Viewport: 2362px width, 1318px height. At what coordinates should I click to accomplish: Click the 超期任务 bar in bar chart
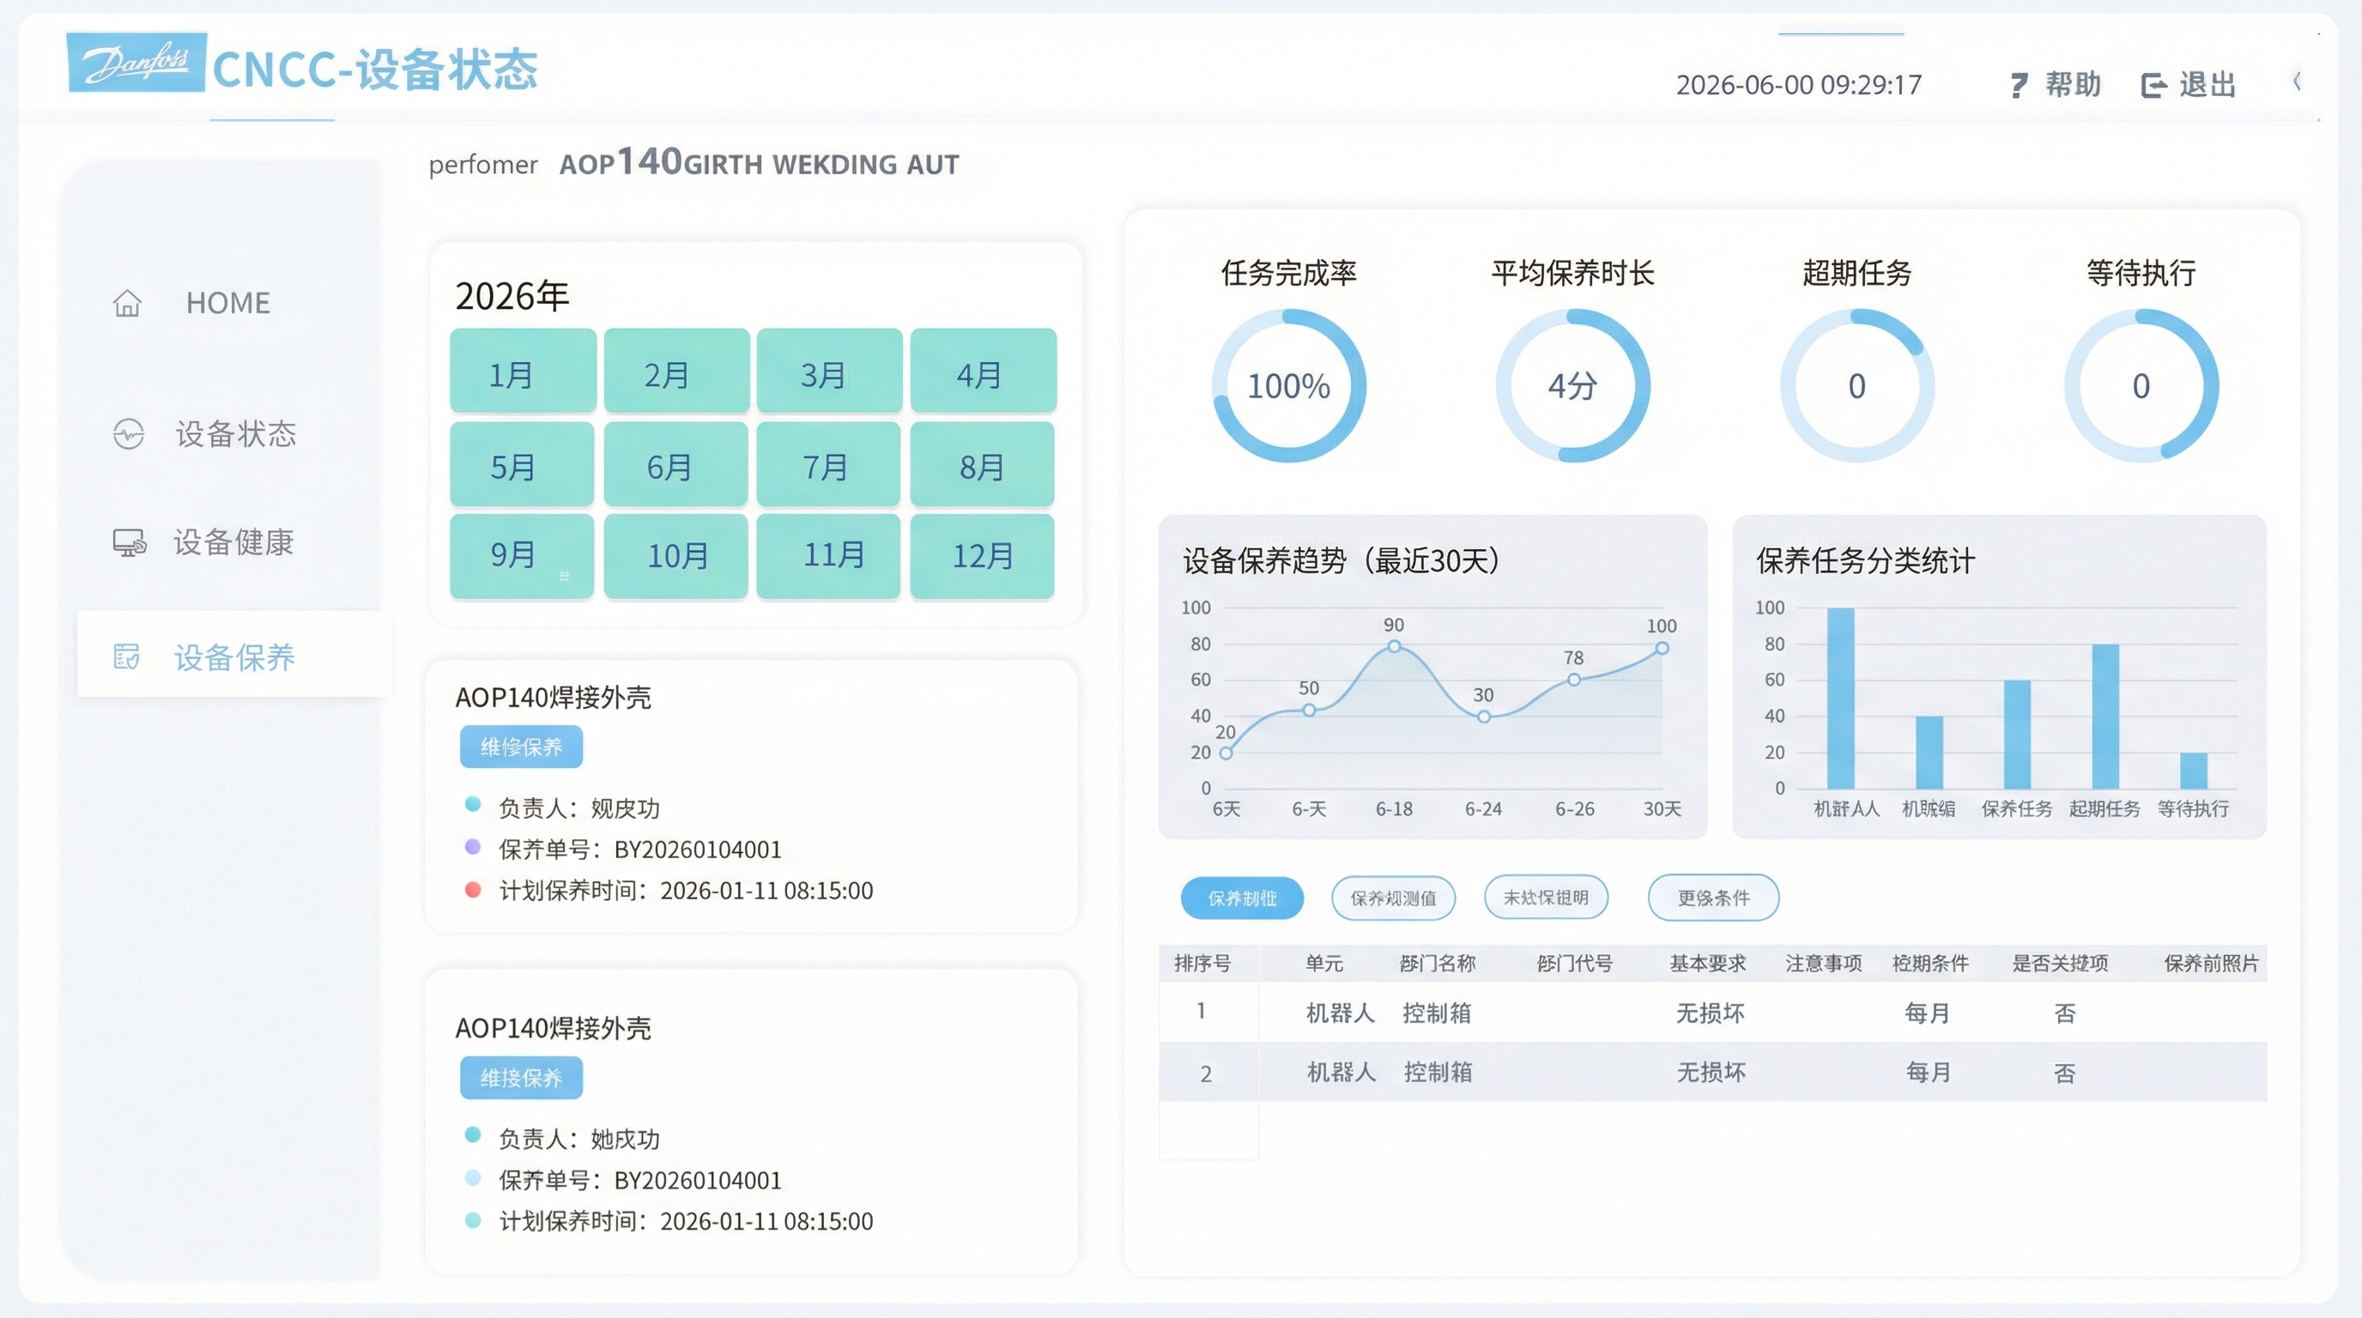pos(2105,716)
